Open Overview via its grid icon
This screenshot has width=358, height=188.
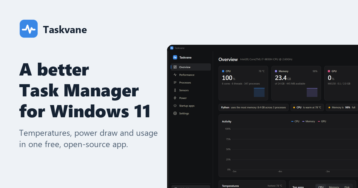(175, 67)
